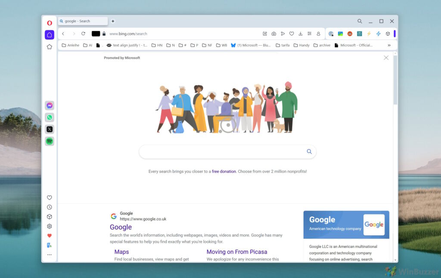Click the red heart sidebar icon
The image size is (441, 278).
[50, 235]
